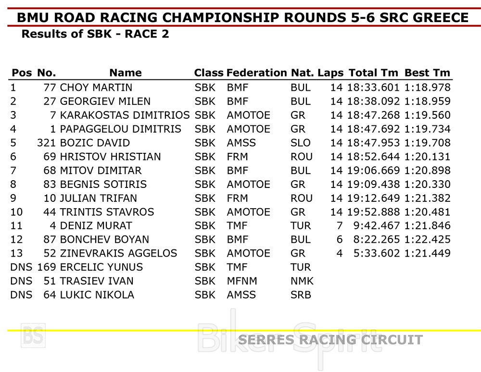The image size is (481, 372).
Task: Select rider name CHOY MARTIN
Action: click(x=96, y=87)
